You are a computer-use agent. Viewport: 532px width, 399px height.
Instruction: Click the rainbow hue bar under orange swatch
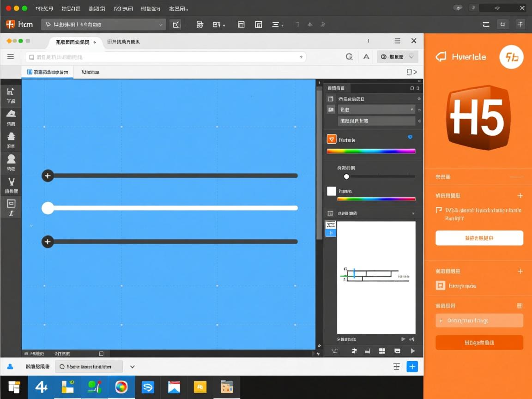[371, 151]
